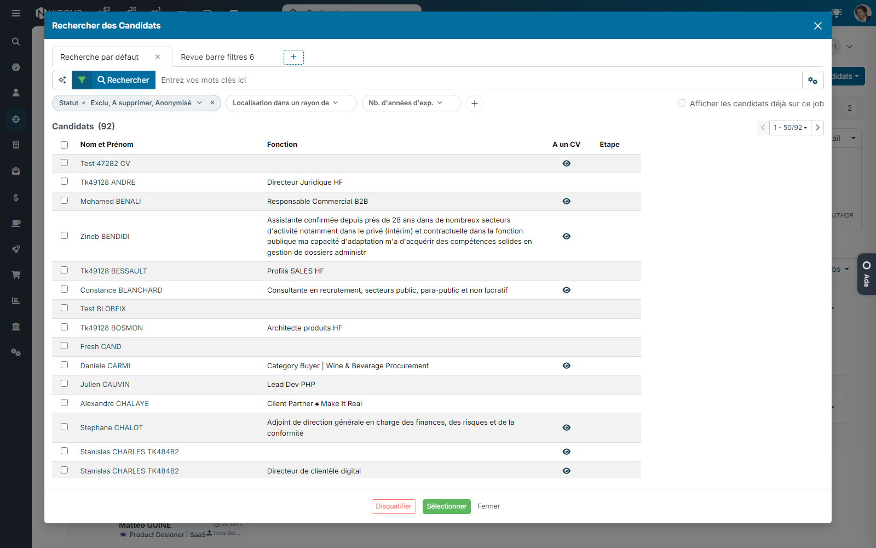
Task: Remove the Statut filter chip
Action: pos(212,103)
